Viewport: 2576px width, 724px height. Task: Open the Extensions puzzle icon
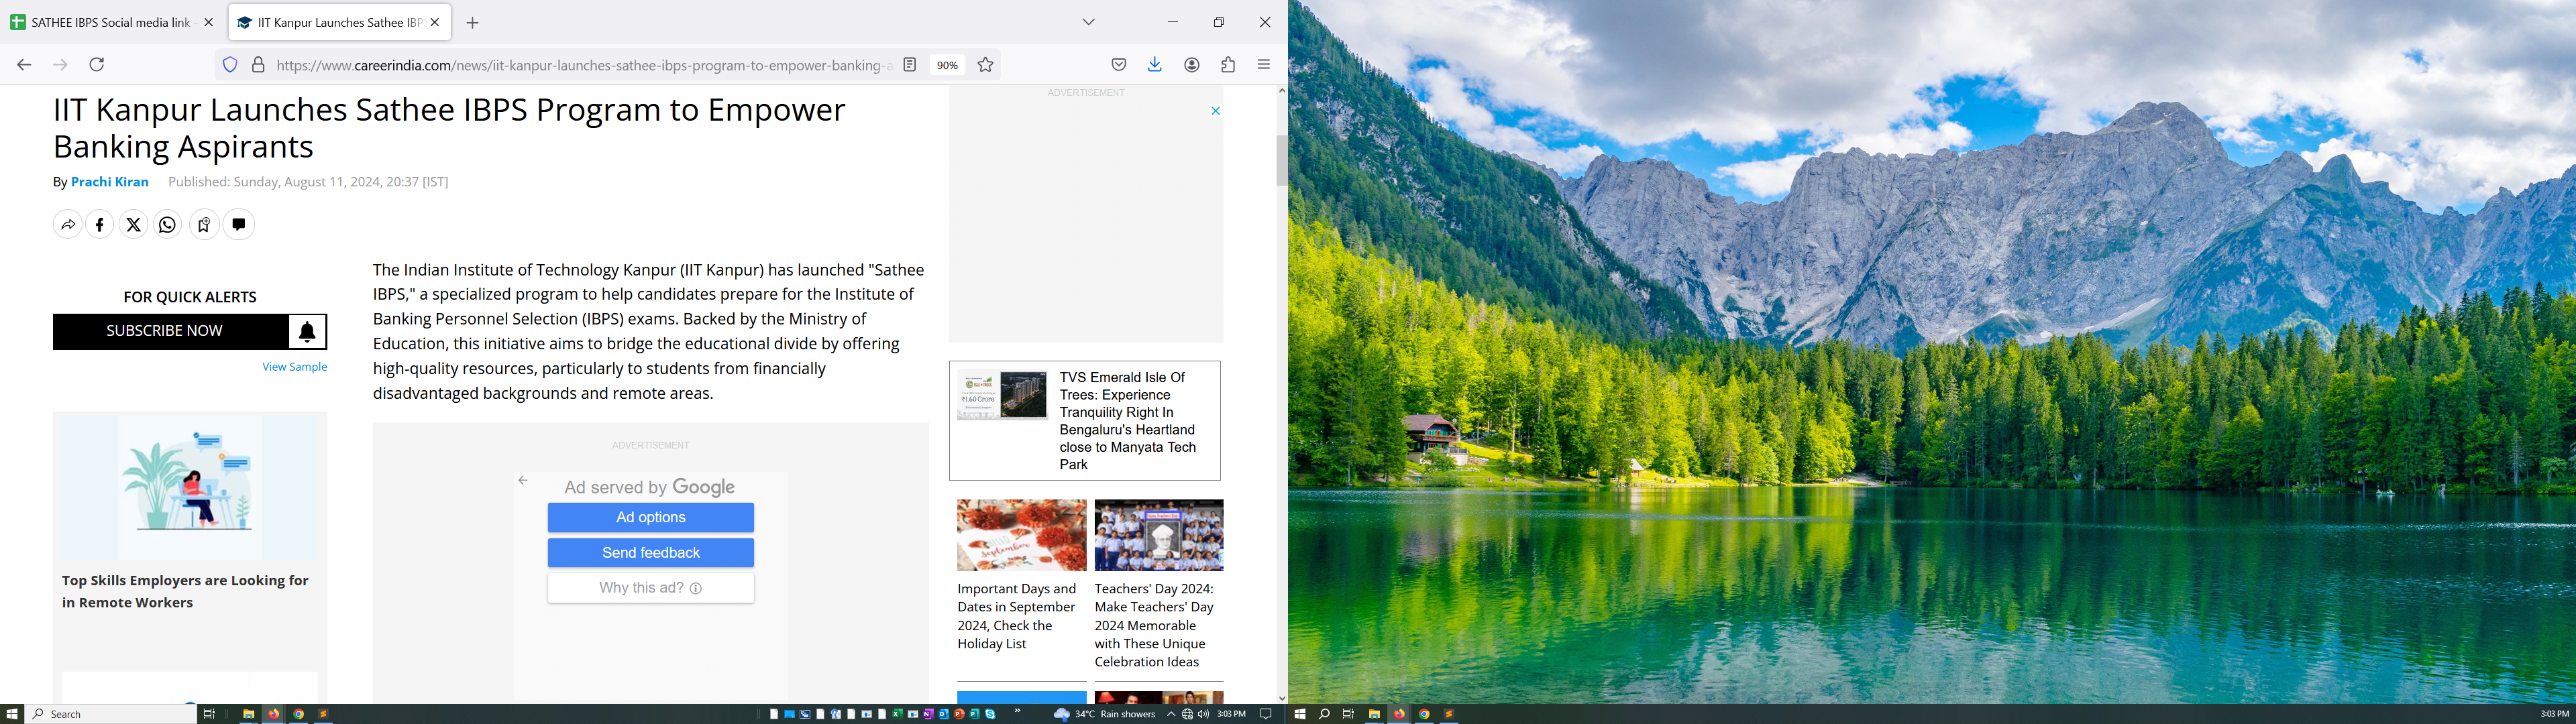coord(1228,65)
